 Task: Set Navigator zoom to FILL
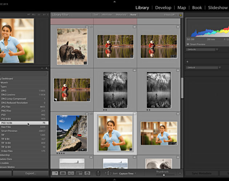pos(34,15)
